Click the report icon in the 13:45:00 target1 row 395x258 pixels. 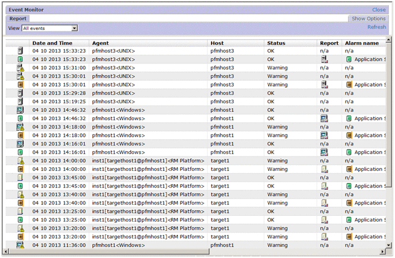click(324, 186)
